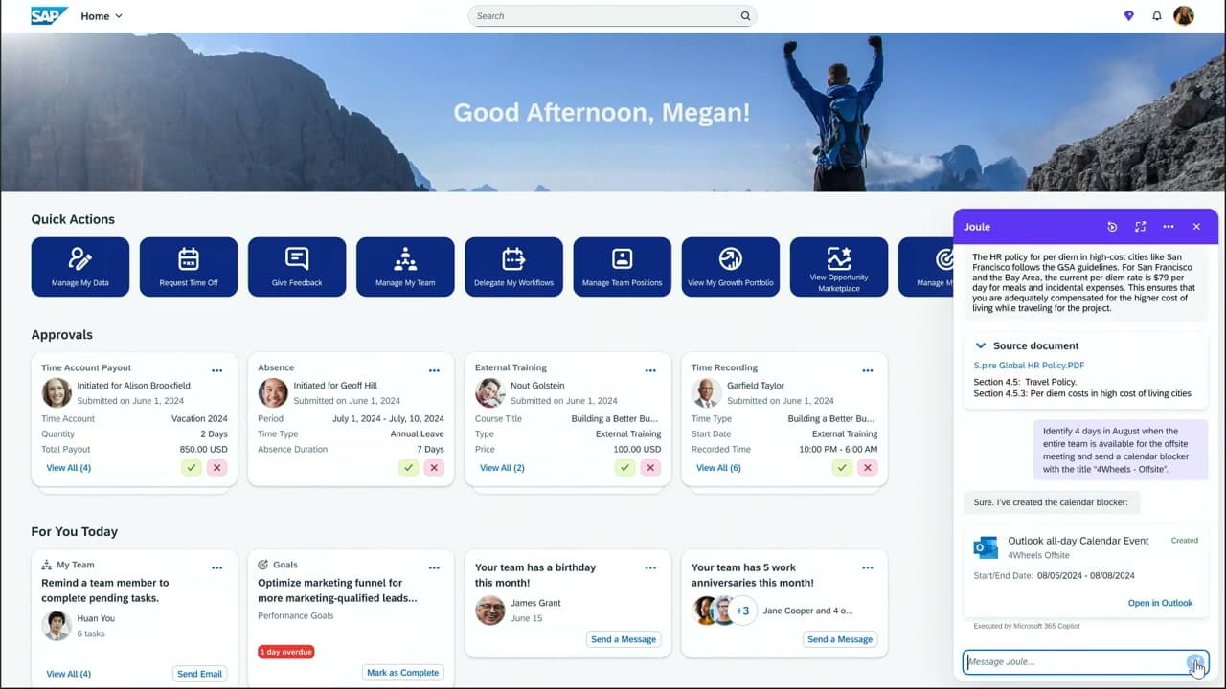Open the Give Feedback tile
1226x689 pixels.
click(297, 267)
